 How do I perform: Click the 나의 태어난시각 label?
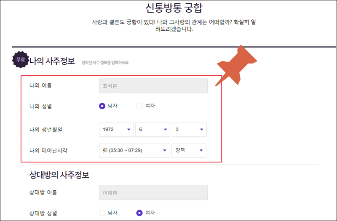click(48, 150)
